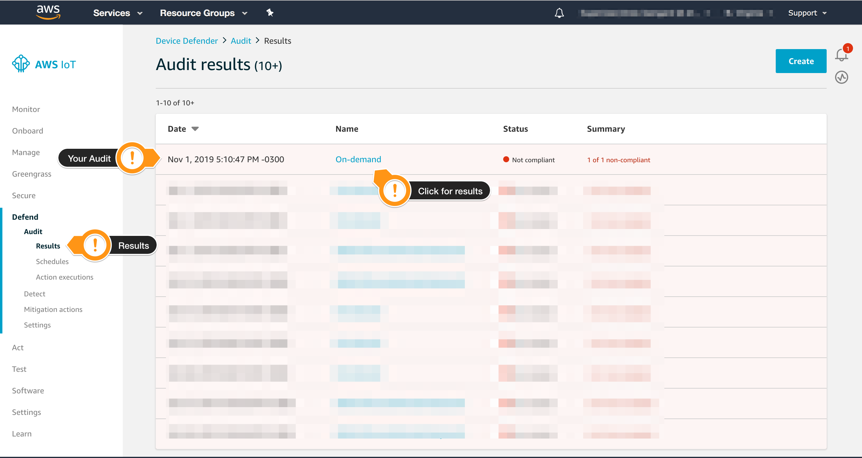The image size is (862, 458).
Task: Open Manage in the sidebar
Action: tap(26, 153)
